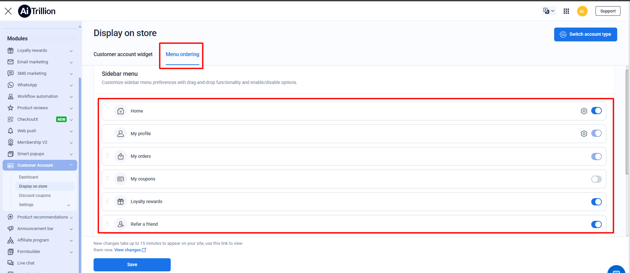Click the Home row house icon
This screenshot has height=273, width=630.
point(120,111)
